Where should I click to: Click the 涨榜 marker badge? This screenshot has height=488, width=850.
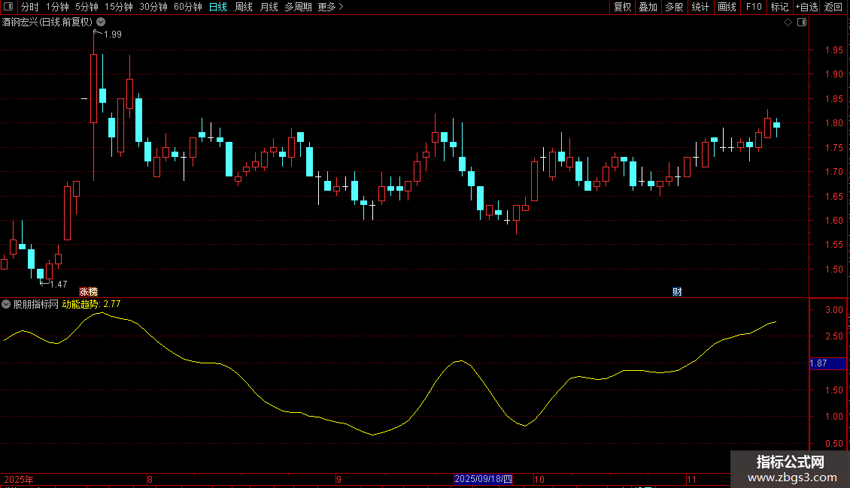click(88, 292)
